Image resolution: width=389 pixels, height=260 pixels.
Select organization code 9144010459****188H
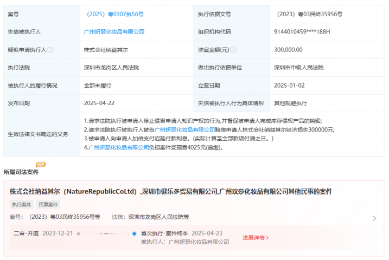[x=302, y=32]
